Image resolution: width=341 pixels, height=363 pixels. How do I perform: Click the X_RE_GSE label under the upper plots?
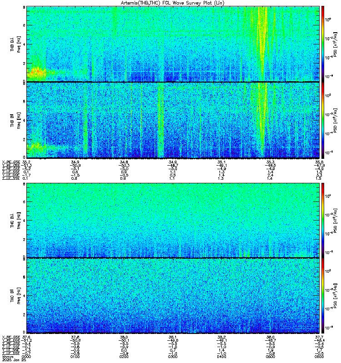point(10,162)
